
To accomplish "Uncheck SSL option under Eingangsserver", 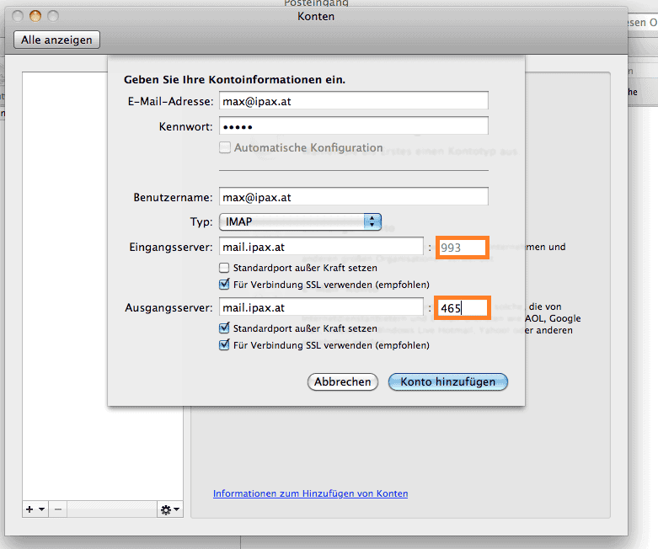I will click(225, 285).
